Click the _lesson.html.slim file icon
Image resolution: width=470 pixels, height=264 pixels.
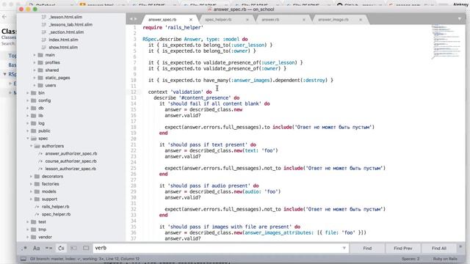click(x=44, y=17)
